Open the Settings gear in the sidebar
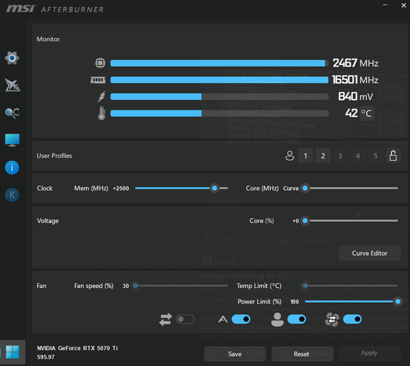The image size is (410, 366). 12,58
